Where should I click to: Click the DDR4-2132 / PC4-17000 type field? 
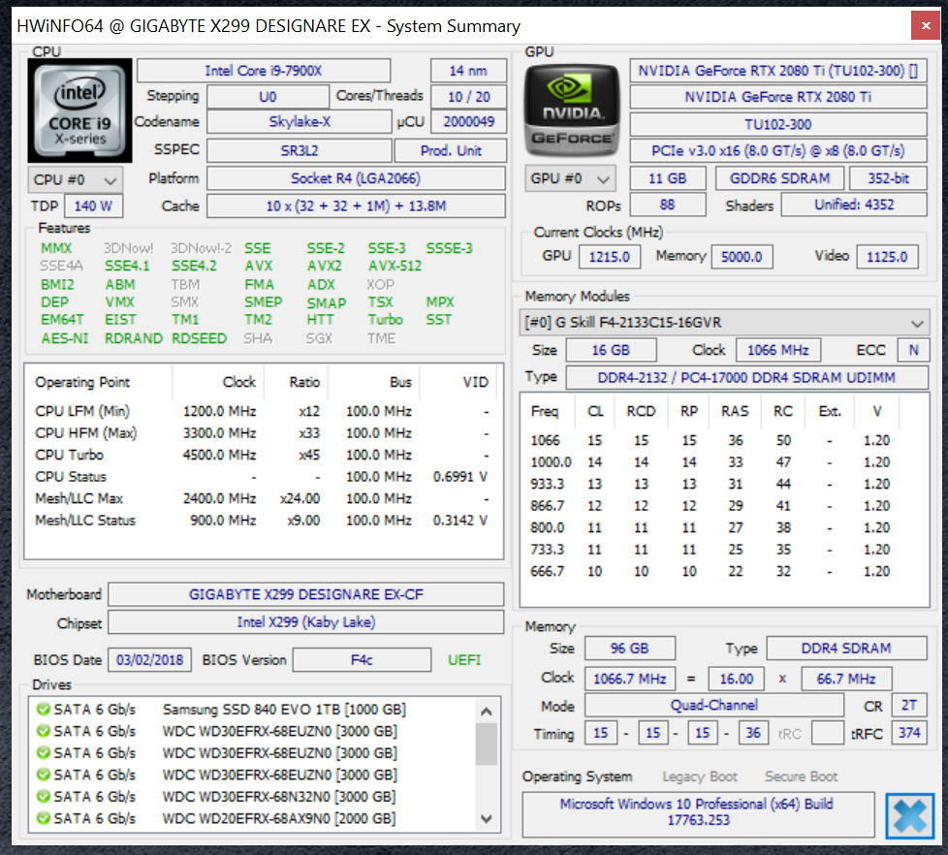[746, 377]
